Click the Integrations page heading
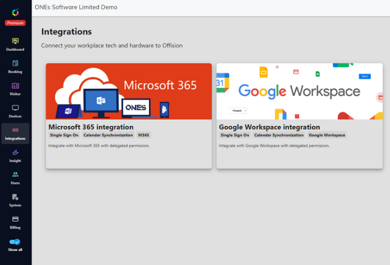This screenshot has height=265, width=390. point(66,32)
